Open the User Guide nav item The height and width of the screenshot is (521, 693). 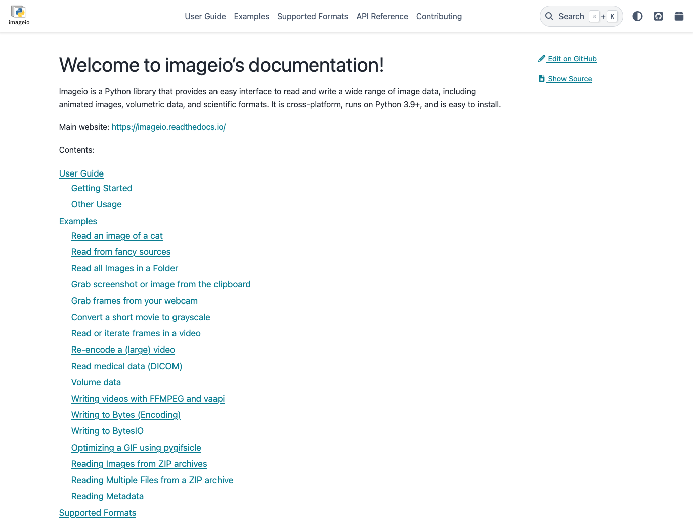pos(205,16)
